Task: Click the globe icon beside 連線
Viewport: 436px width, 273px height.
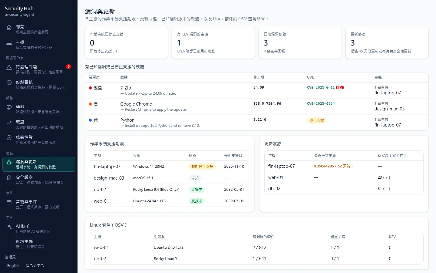Action: tap(9, 107)
